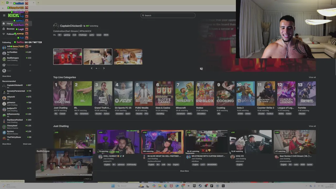Show more recommended channels
This screenshot has width=336, height=189.
[7, 144]
